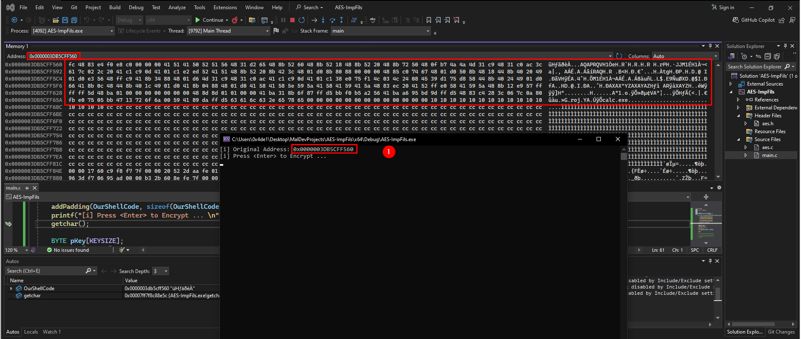Step Over the current line
This screenshot has width=801, height=339.
332,20
